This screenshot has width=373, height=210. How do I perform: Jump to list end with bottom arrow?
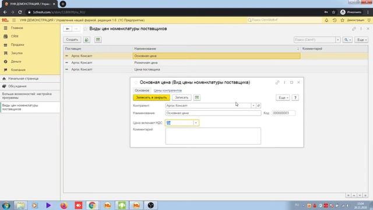[x=365, y=195]
